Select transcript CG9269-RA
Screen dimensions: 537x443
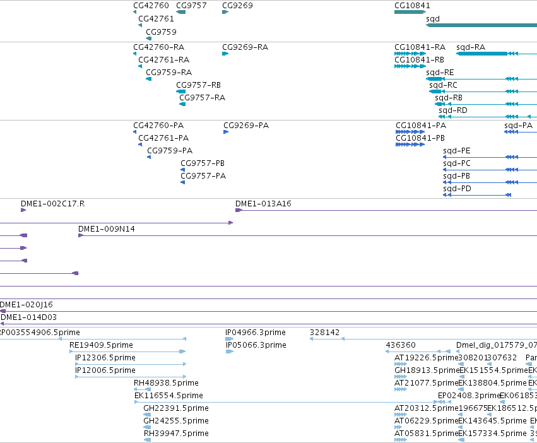tap(245, 47)
